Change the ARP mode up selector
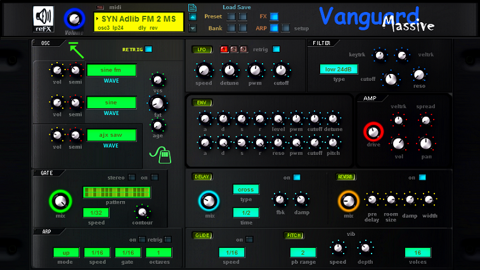 click(66, 252)
